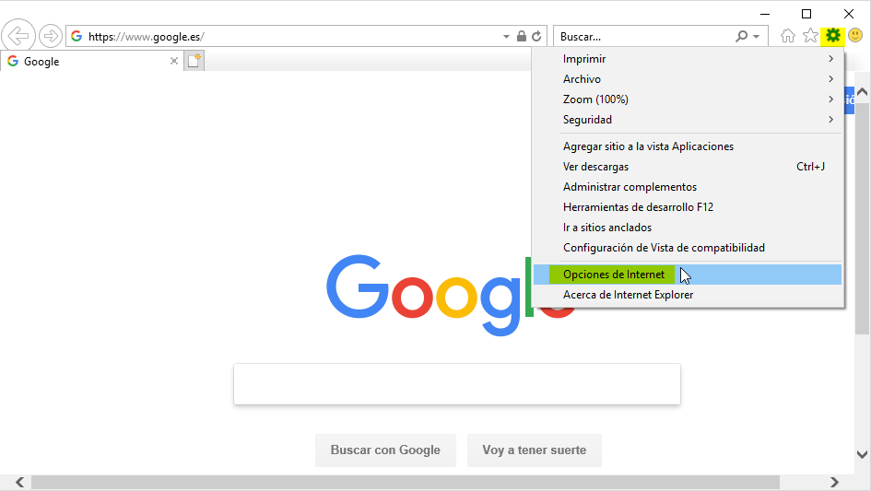Open Administrar complementos
This screenshot has height=491, width=871.
pos(688,187)
